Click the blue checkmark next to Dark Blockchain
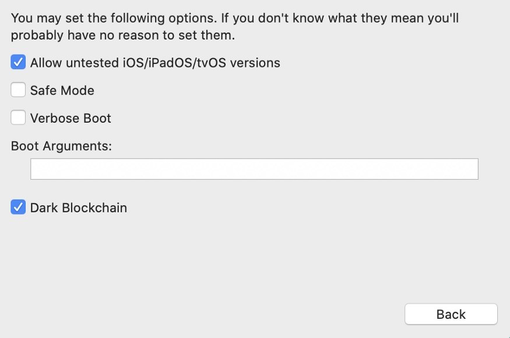Image resolution: width=510 pixels, height=338 pixels. point(18,208)
